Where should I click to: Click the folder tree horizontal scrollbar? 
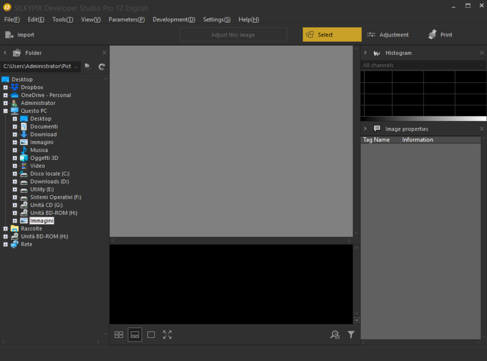[51, 342]
